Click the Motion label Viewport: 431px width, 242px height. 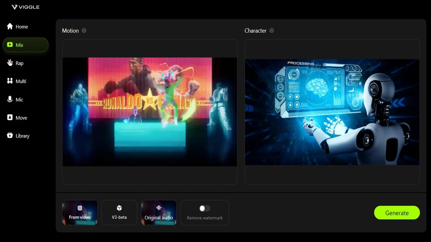(70, 30)
